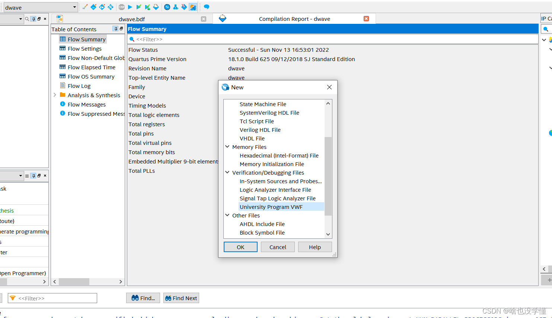Select In-System Sources and Probes entry
The image size is (552, 318).
281,181
